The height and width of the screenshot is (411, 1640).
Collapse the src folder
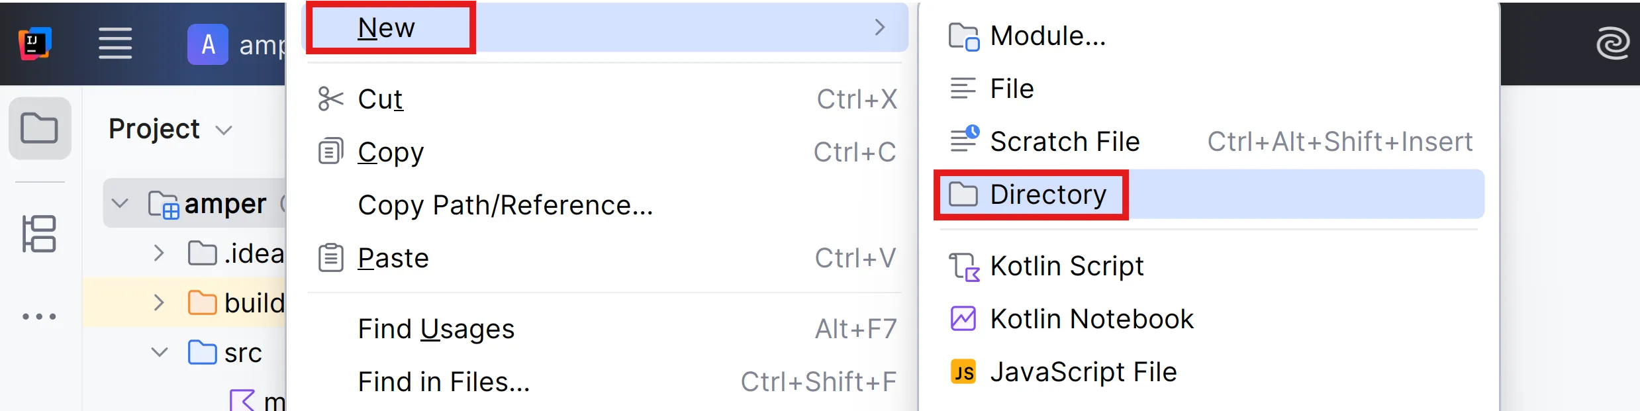(160, 353)
